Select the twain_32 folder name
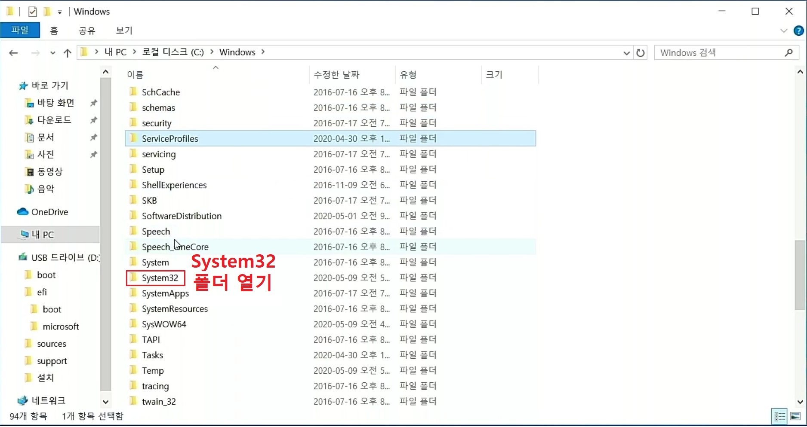The width and height of the screenshot is (807, 427). pos(159,402)
